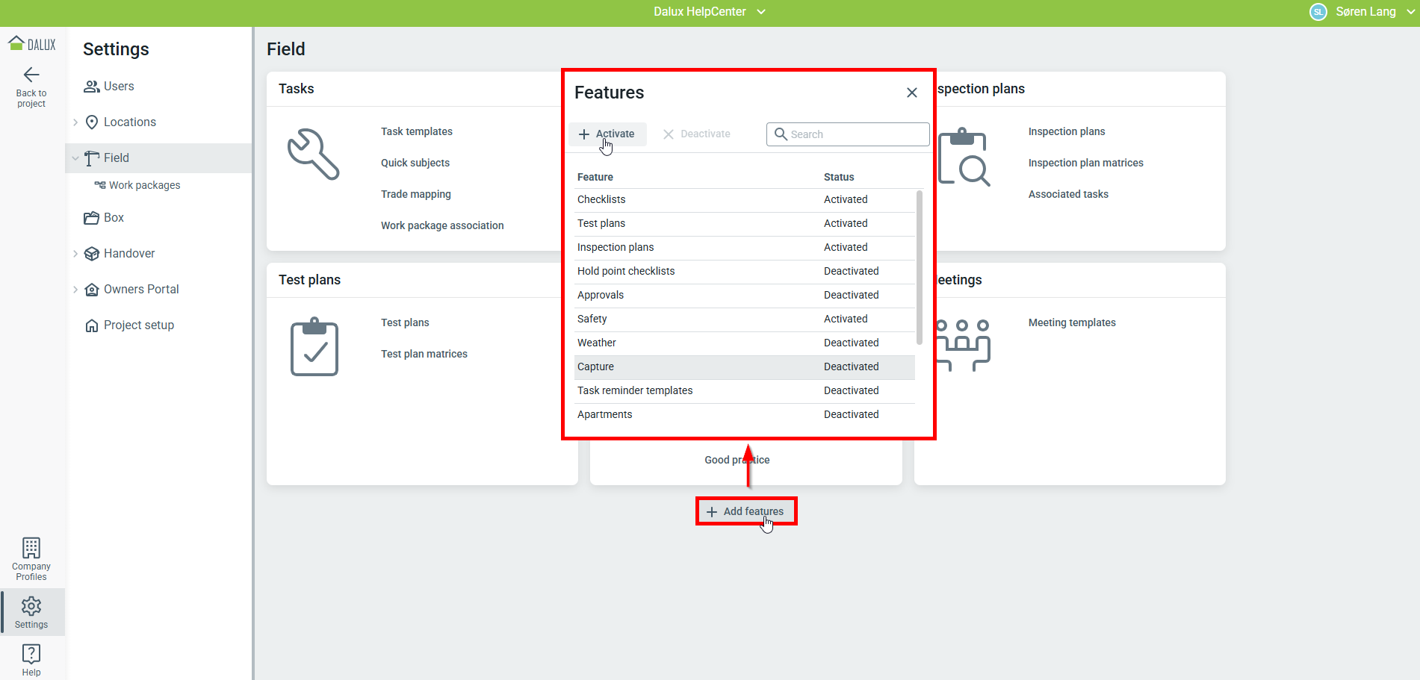Open Meeting templates link
This screenshot has height=680, width=1420.
click(x=1072, y=322)
